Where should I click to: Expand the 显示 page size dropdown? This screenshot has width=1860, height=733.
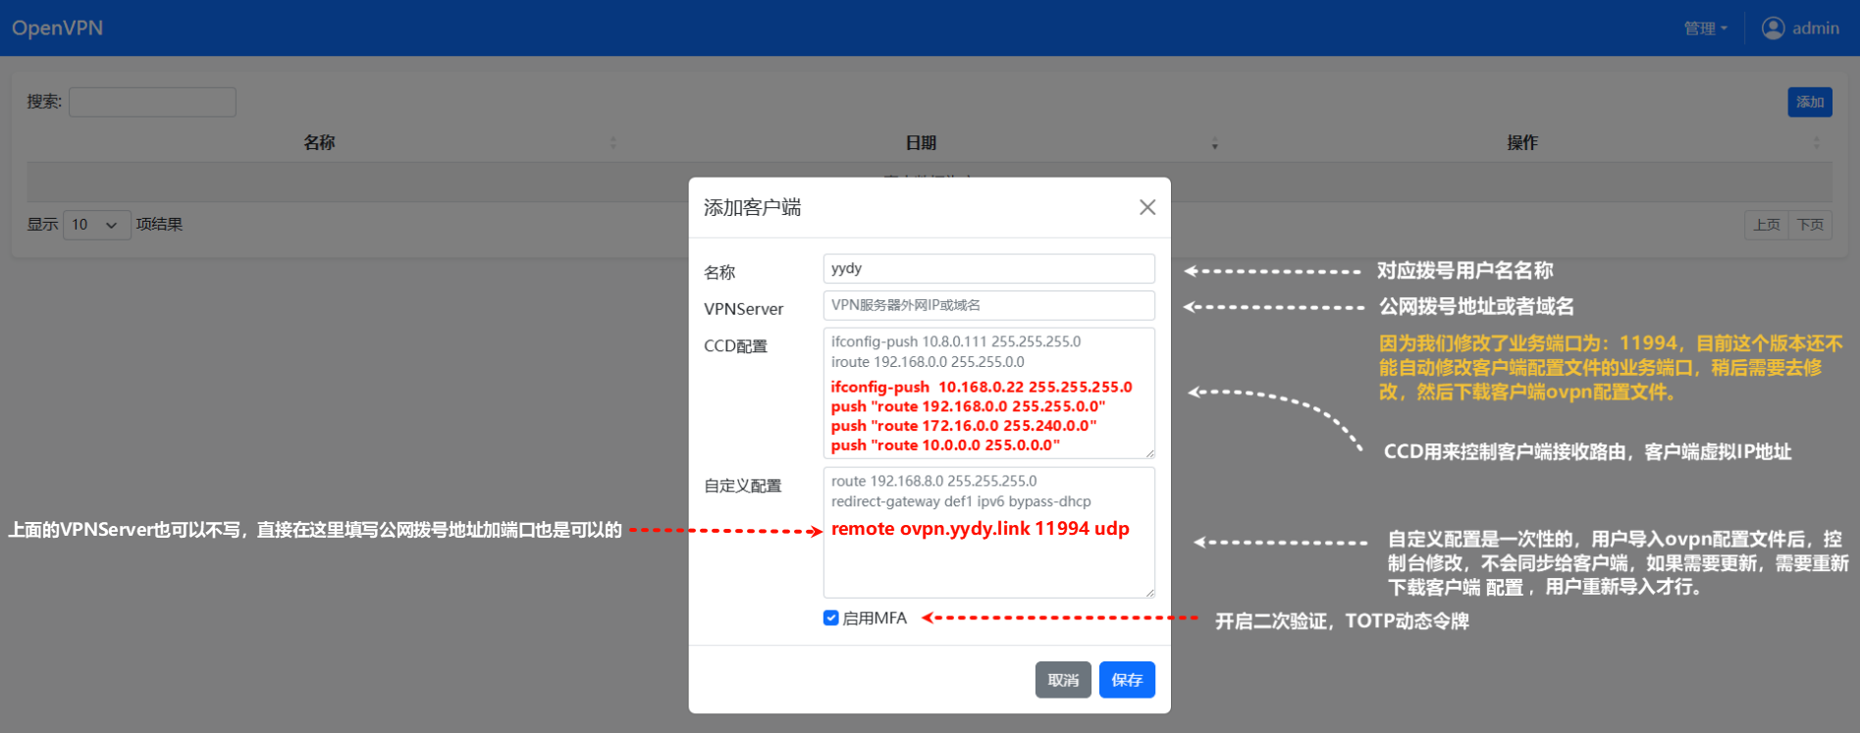[x=96, y=225]
